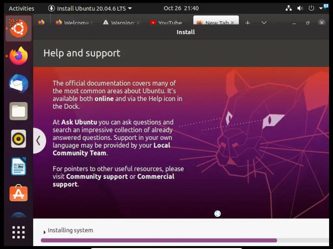Open a new tab with the plus button
The image size is (333, 249).
pyautogui.click(x=247, y=22)
